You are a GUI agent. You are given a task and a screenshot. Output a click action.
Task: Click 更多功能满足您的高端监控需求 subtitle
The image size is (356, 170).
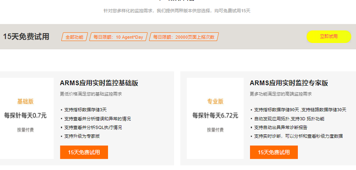281,94
